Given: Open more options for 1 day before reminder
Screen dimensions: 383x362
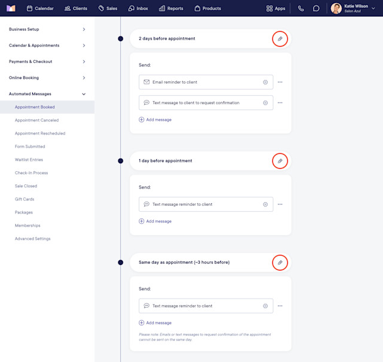Looking at the screenshot, I should (x=280, y=204).
